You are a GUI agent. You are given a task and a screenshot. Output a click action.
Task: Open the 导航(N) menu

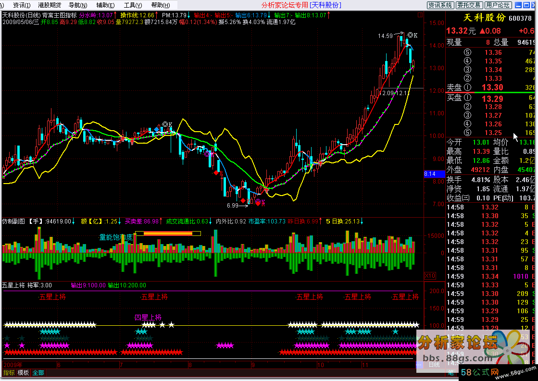click(x=78, y=5)
